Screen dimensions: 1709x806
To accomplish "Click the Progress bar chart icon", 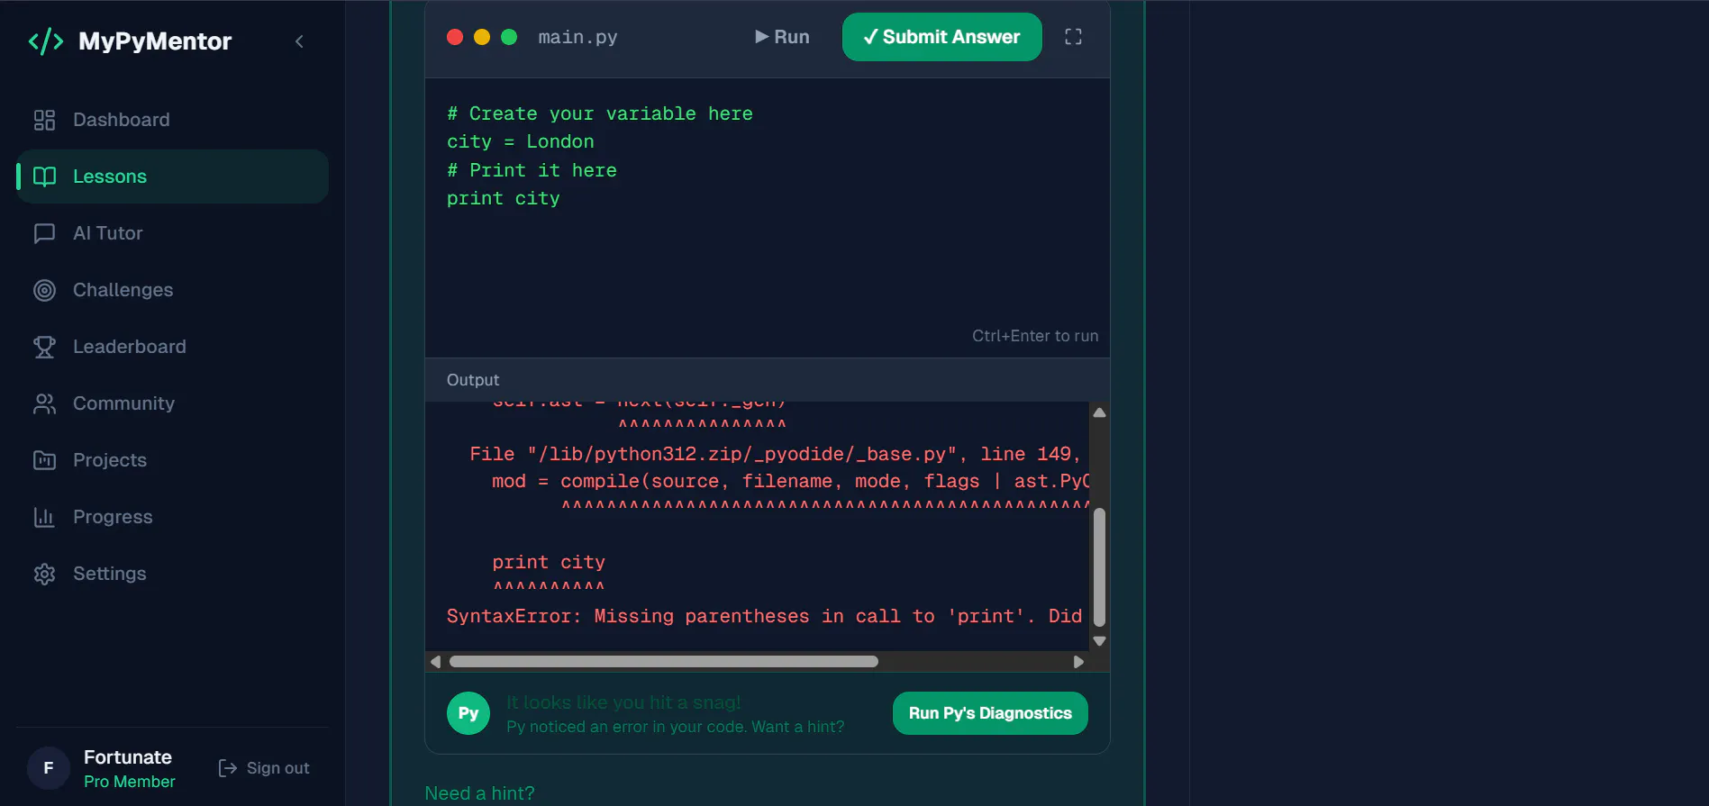I will coord(44,517).
